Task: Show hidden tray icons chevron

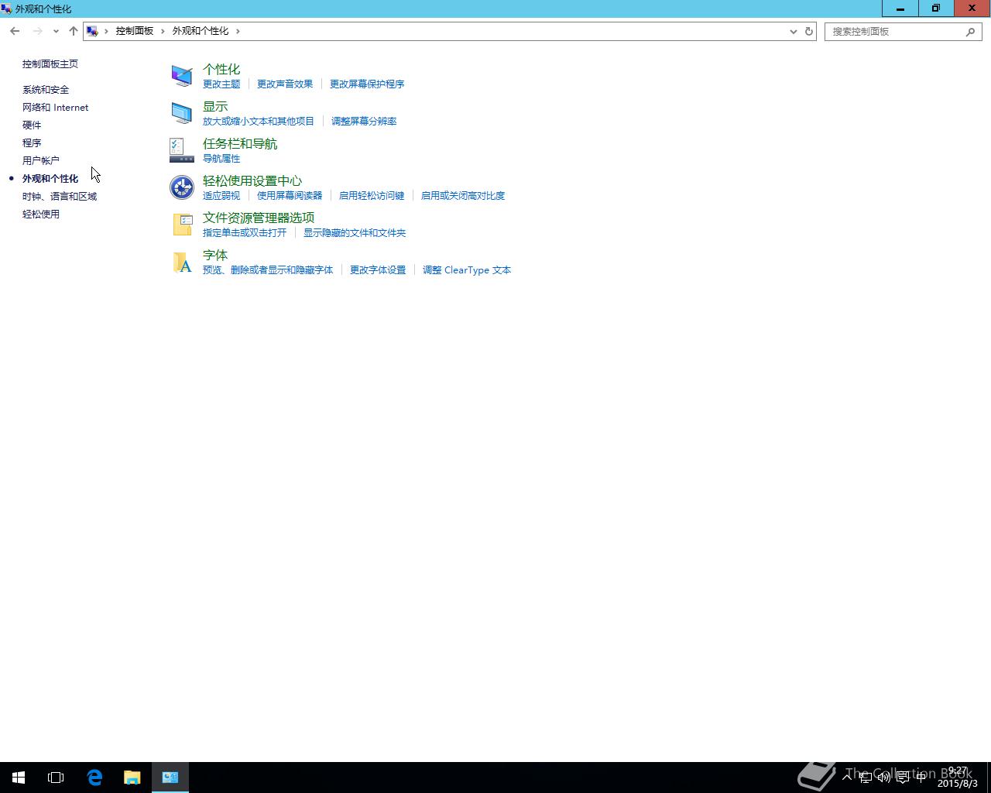Action: (847, 778)
